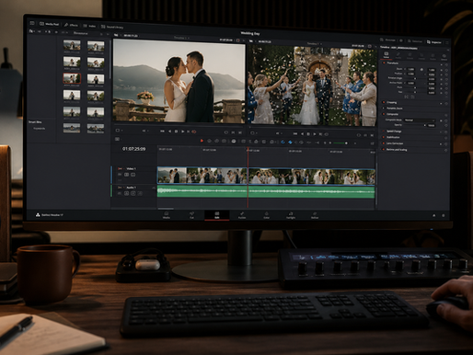473x355 pixels.
Task: Select the Trim Edit Mode tool
Action: pyautogui.click(x=210, y=141)
